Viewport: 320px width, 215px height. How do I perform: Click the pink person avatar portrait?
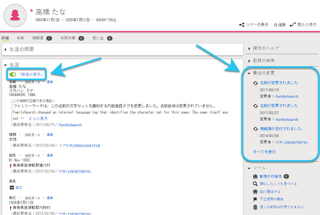tap(15, 15)
